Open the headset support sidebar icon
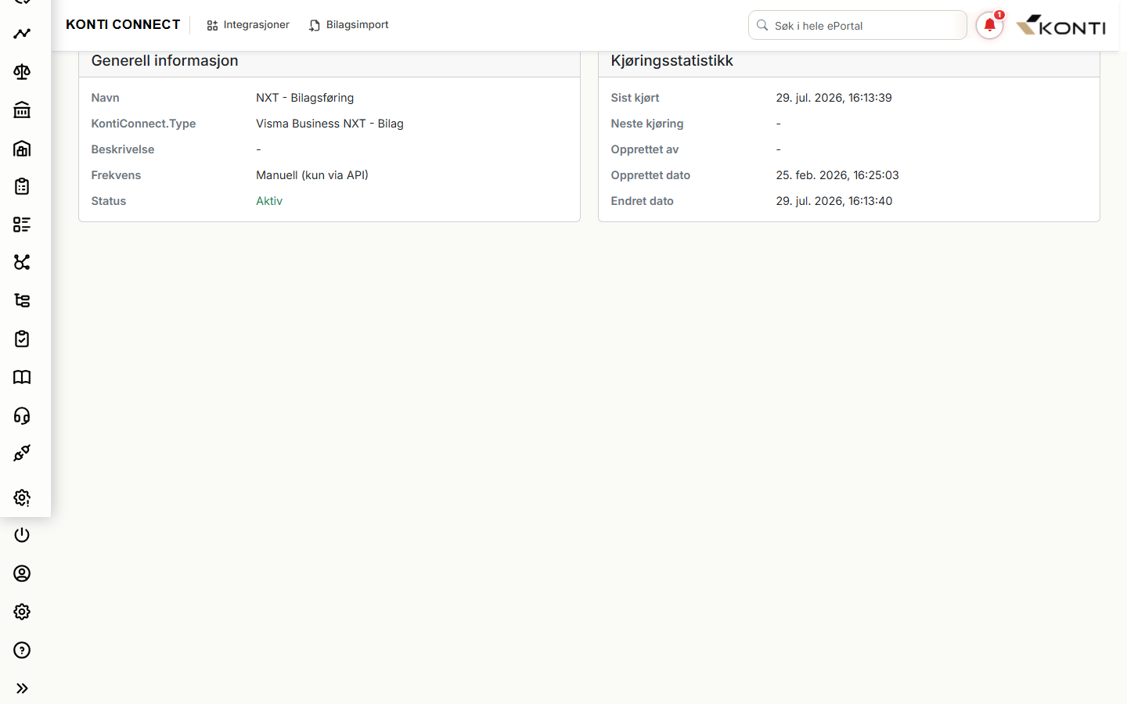This screenshot has height=704, width=1127. (22, 415)
